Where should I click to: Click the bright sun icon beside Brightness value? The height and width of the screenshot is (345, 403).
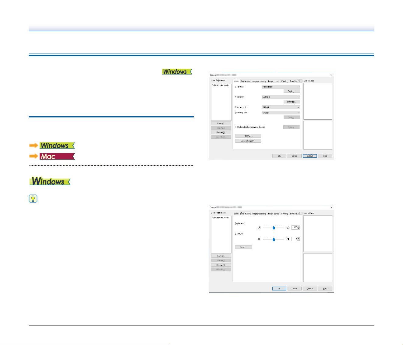[x=288, y=228]
